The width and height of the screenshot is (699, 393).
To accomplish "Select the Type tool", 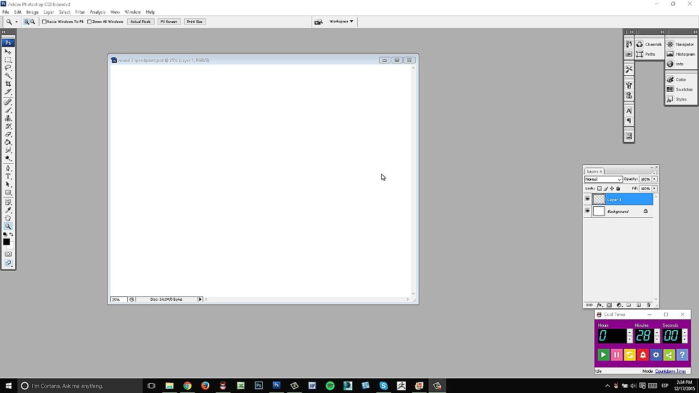I will (x=8, y=176).
